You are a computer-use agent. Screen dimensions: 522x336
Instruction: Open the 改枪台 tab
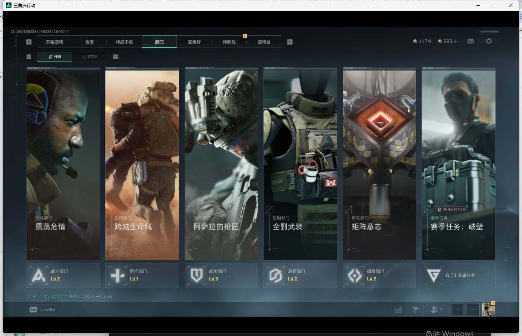coord(264,42)
